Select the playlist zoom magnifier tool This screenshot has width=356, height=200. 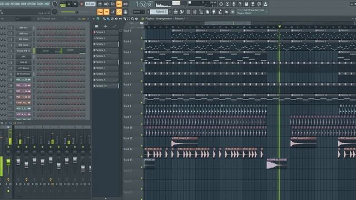pyautogui.click(x=132, y=19)
